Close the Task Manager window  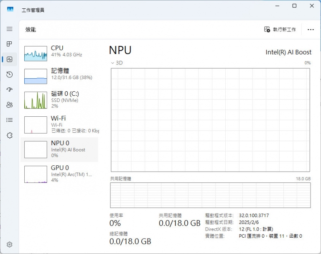312,6
